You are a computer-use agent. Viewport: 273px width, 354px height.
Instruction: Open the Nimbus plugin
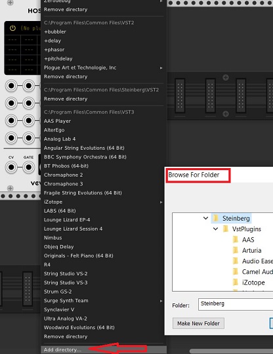(104, 238)
